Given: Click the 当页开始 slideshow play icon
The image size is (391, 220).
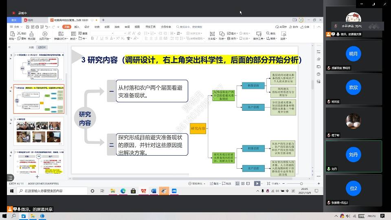Looking at the screenshot, I should [x=45, y=34].
